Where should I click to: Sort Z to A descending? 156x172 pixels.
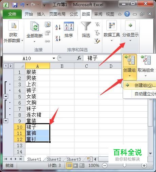pos(58,38)
